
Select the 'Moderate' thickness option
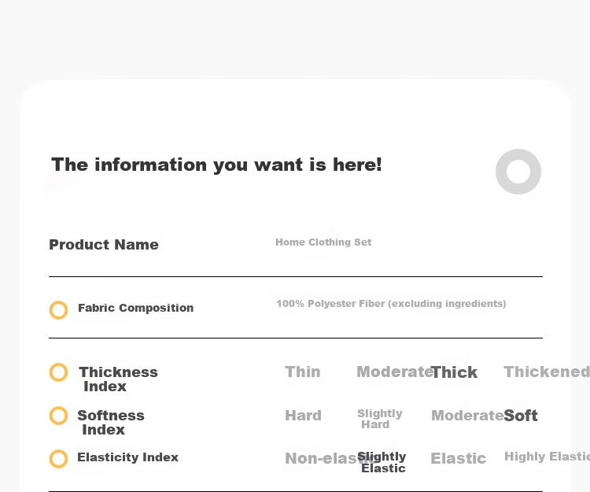click(x=394, y=372)
